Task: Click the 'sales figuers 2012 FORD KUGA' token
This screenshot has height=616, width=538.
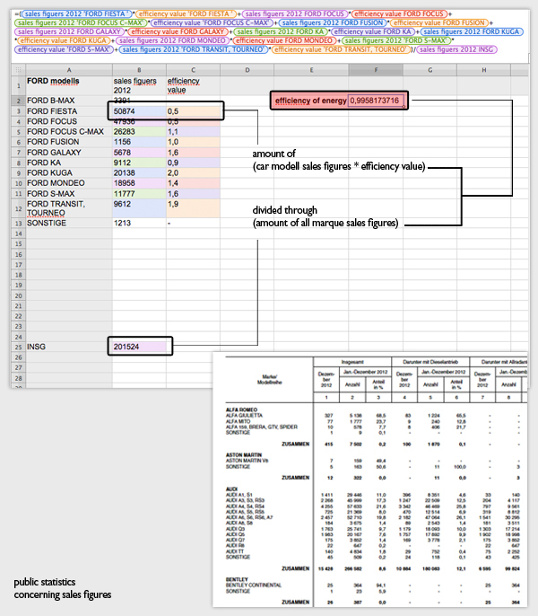Action: coord(472,31)
